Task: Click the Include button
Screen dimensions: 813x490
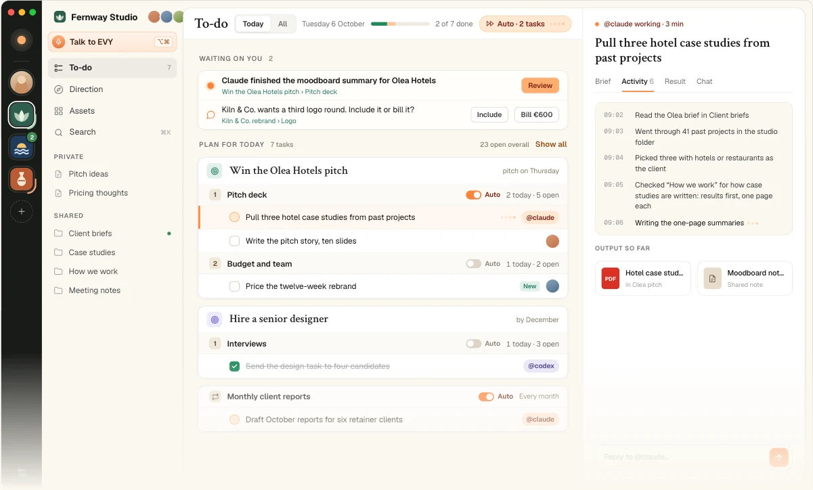Action: pos(489,115)
